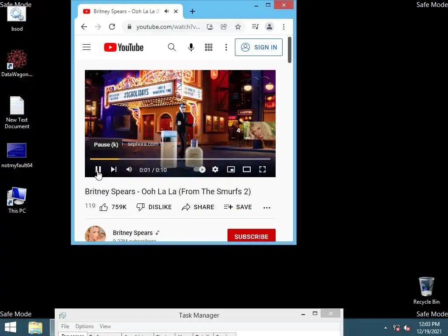The height and width of the screenshot is (336, 448).
Task: Open Task Manager File menu
Action: (x=65, y=326)
